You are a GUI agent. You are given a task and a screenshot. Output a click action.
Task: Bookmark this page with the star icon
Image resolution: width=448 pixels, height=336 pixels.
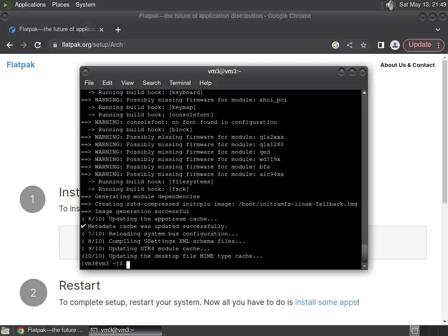(x=364, y=45)
